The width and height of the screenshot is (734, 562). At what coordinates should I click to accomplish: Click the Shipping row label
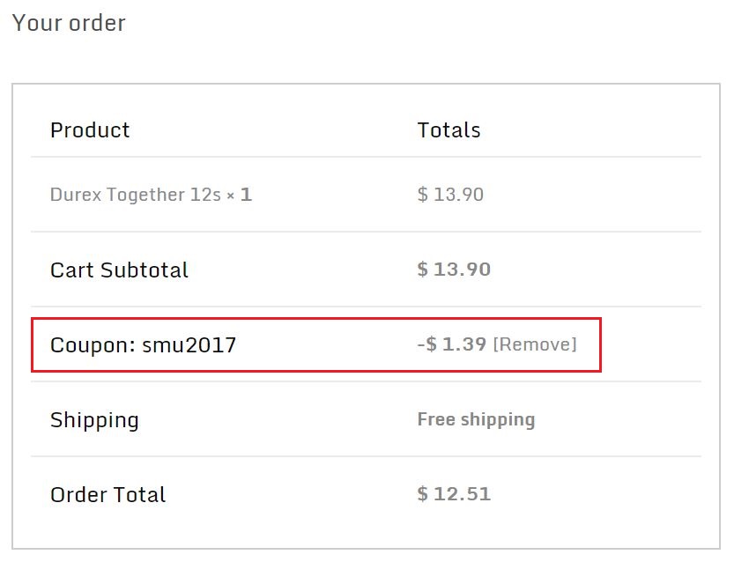point(94,420)
